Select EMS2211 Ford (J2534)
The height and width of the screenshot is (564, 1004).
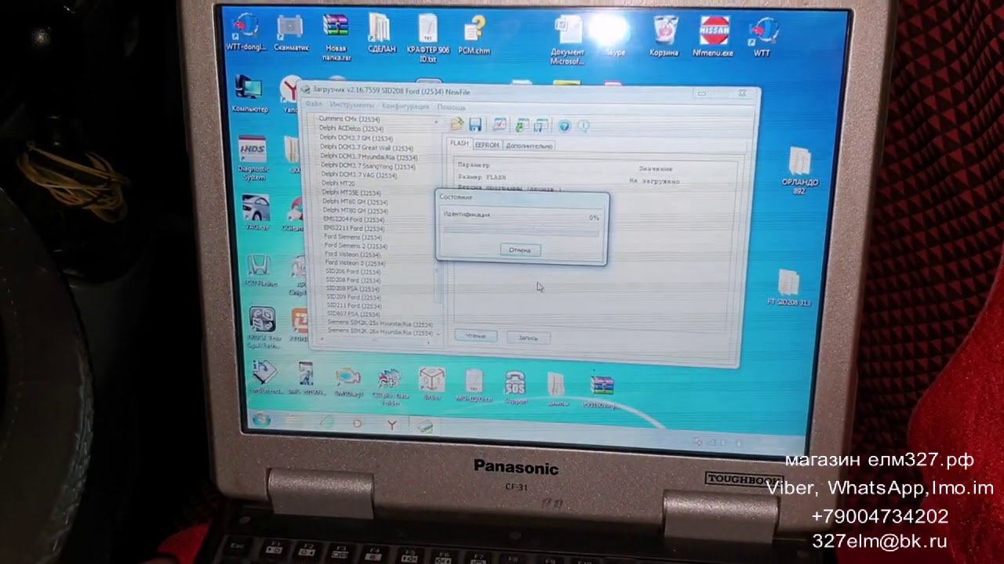click(355, 229)
